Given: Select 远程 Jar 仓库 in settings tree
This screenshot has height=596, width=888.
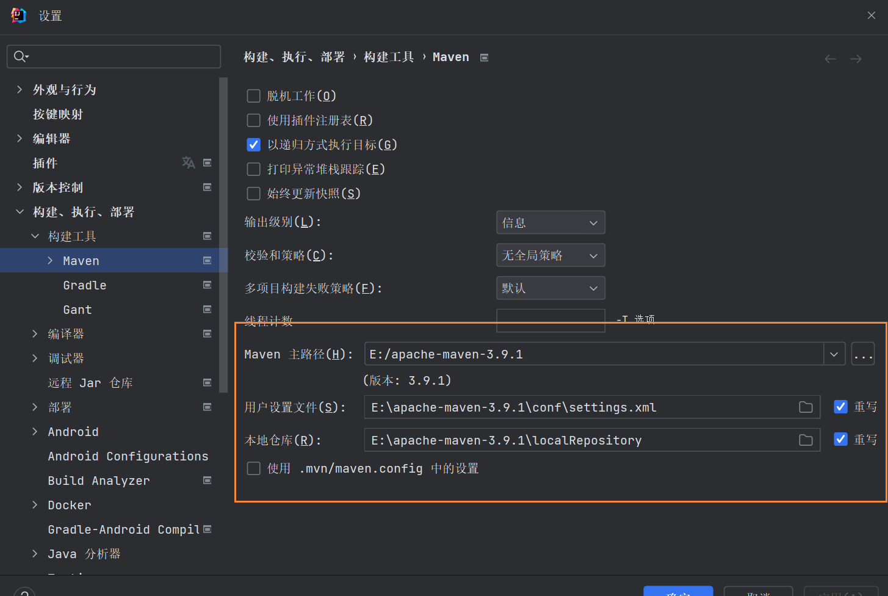Looking at the screenshot, I should (x=90, y=383).
